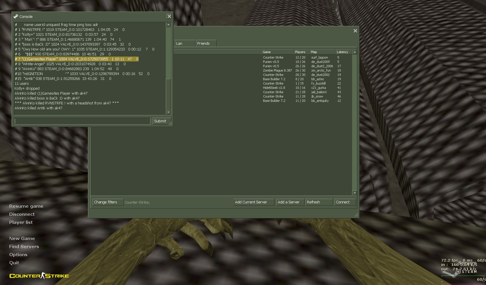Sort servers by Game column
This screenshot has height=285, width=486.
tap(277, 52)
